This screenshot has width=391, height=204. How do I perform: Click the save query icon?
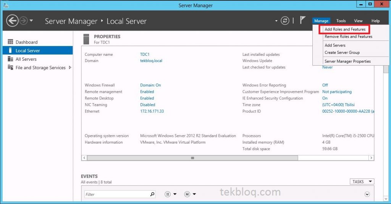(187, 194)
